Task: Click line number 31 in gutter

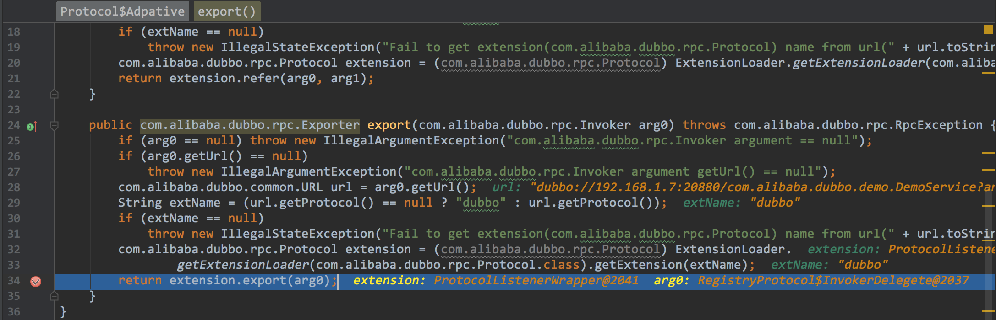Action: tap(14, 234)
